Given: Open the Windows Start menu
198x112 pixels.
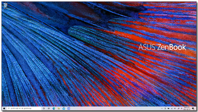Looking at the screenshot, I should (4, 108).
